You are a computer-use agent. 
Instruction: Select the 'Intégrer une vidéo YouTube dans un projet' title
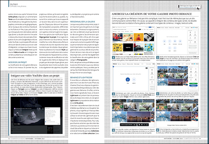pos(35,76)
